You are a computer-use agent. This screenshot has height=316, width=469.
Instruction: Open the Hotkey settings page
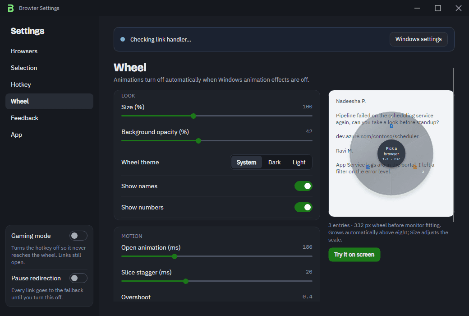click(49, 85)
